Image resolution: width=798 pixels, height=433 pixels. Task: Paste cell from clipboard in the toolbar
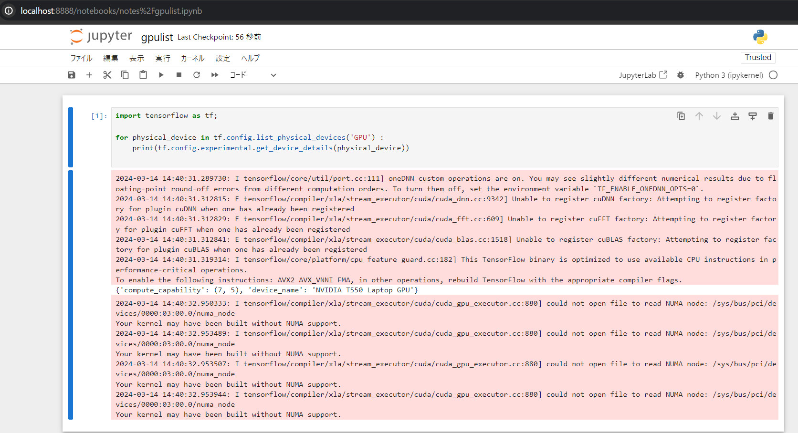point(143,75)
